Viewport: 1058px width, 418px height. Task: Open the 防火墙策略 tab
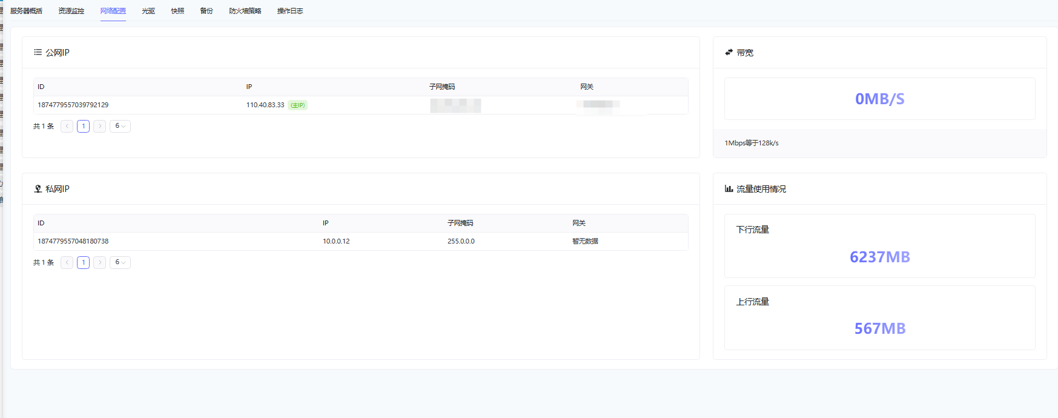pyautogui.click(x=245, y=11)
